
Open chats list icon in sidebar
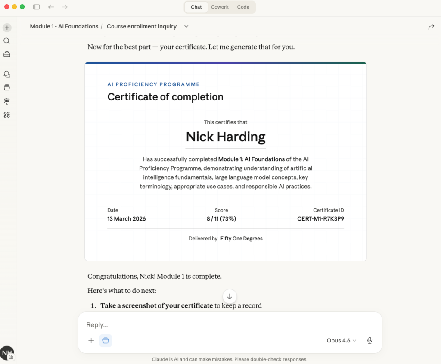pyautogui.click(x=7, y=74)
